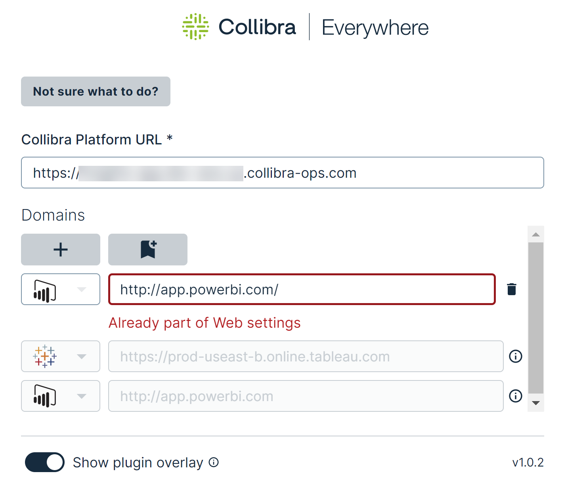Viewport: 564px width, 484px height.
Task: Click the info icon beside Show plugin overlay
Action: [213, 463]
